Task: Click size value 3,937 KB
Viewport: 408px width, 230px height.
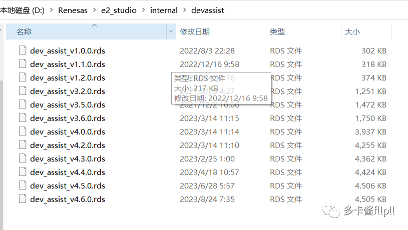Action: point(371,132)
